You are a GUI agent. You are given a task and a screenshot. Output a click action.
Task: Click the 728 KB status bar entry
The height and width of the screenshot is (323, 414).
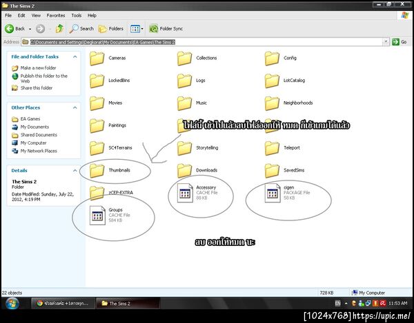pyautogui.click(x=326, y=293)
